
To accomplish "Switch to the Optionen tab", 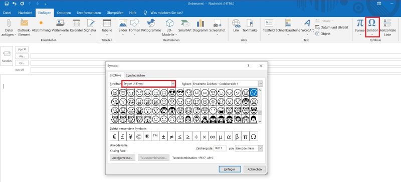I will 64,13.
